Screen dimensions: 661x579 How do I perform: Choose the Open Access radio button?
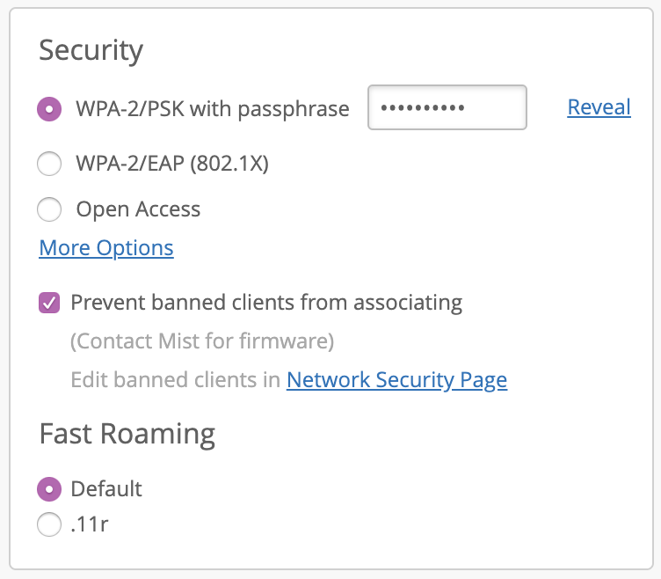[x=49, y=209]
